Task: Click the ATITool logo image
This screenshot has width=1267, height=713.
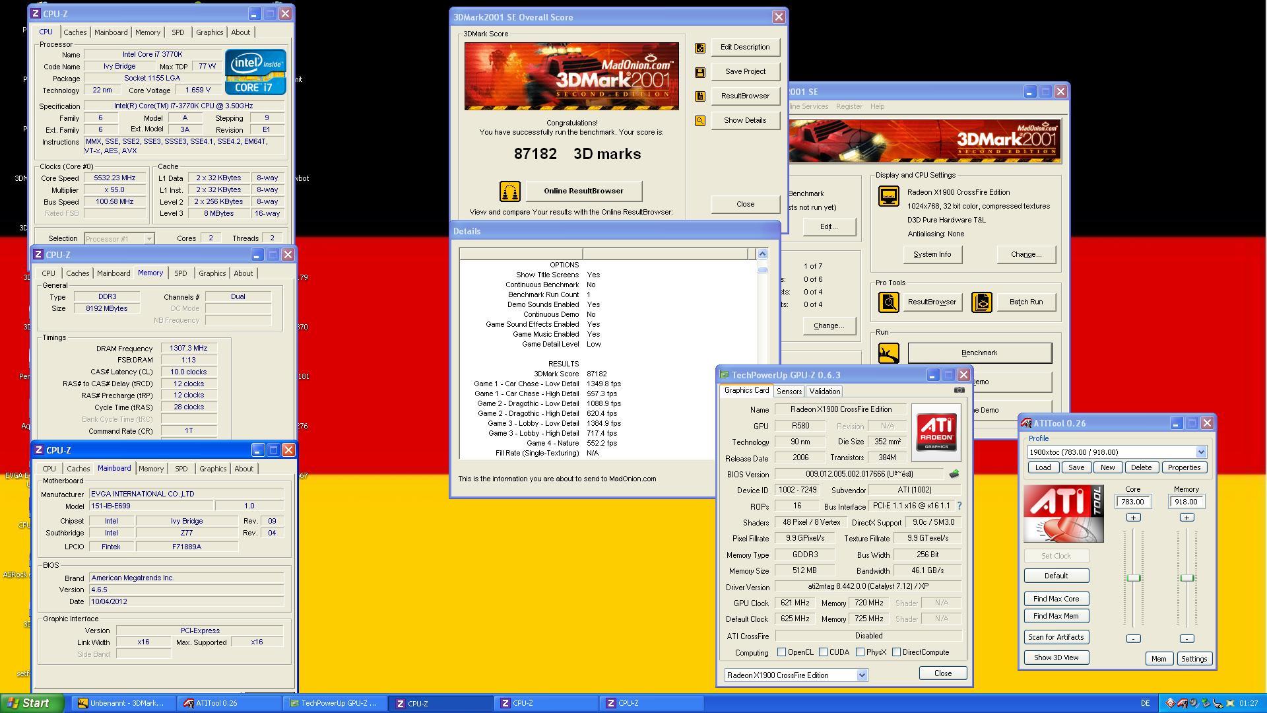Action: (1064, 514)
